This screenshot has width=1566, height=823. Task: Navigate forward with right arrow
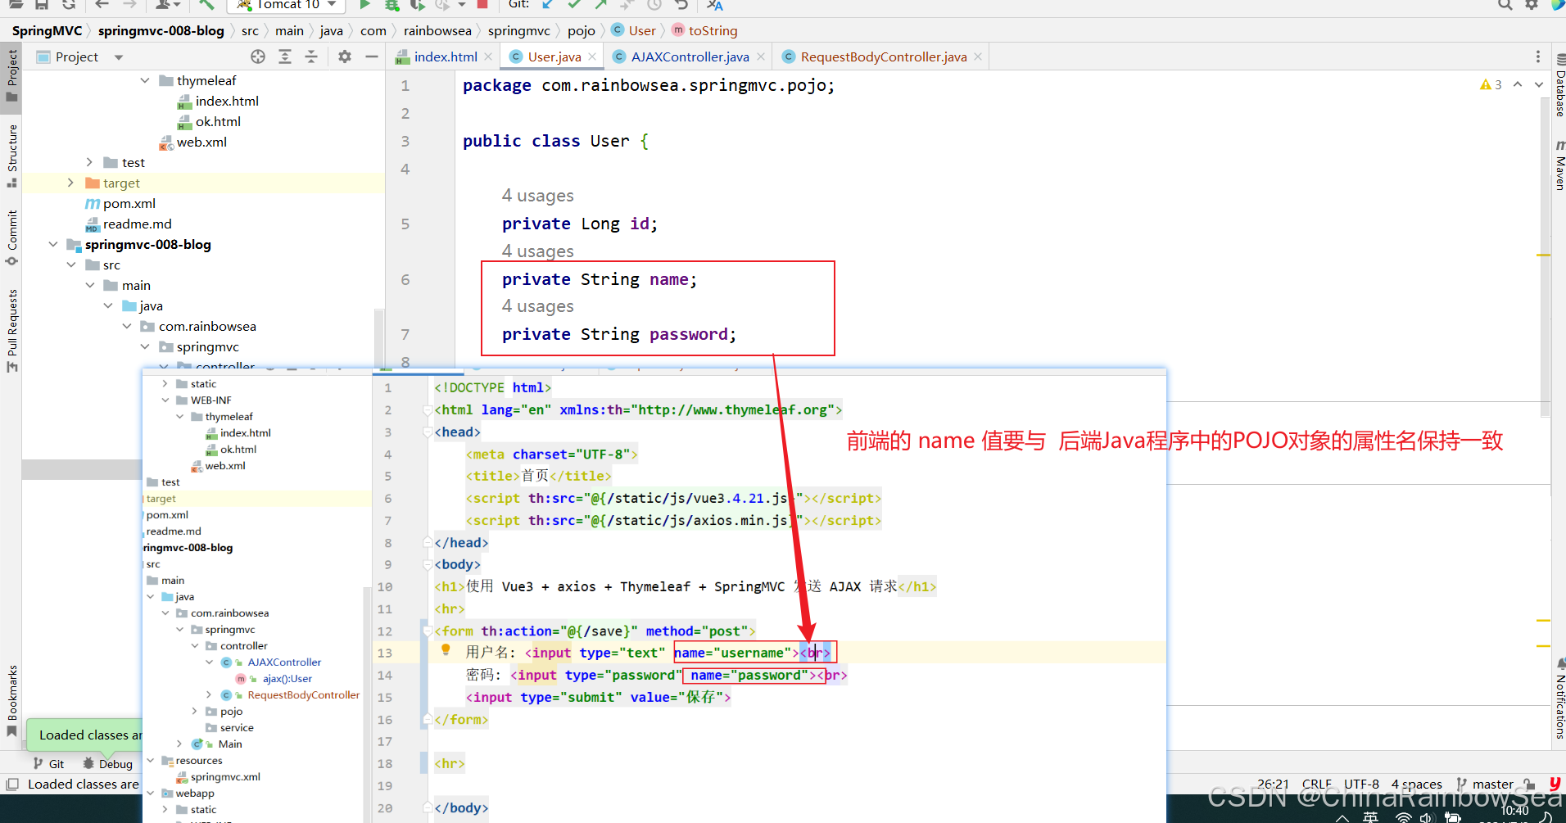tap(129, 5)
